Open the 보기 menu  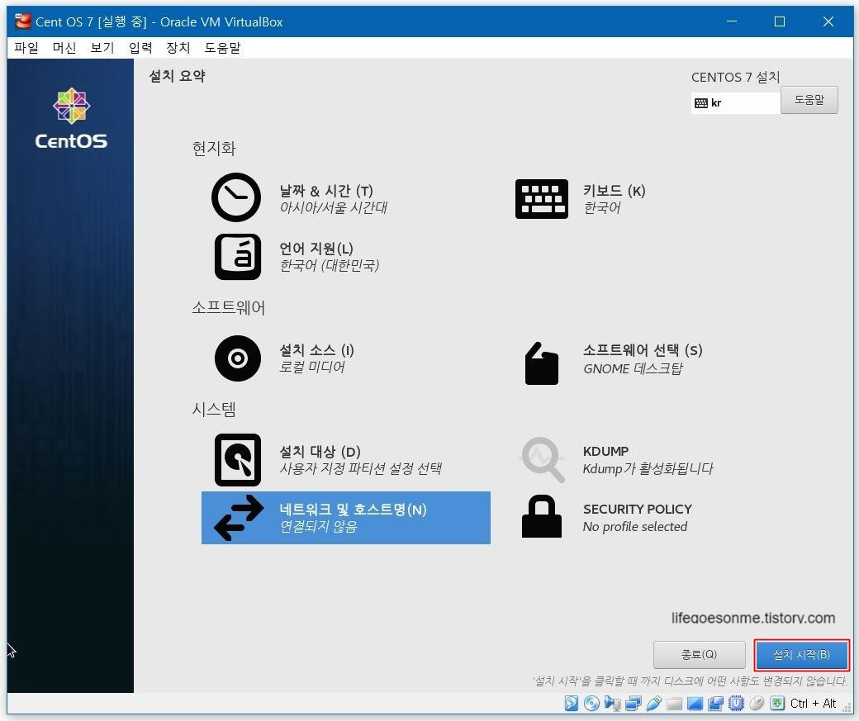point(102,48)
